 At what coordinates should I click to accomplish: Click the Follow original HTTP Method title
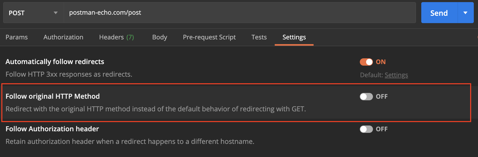pos(53,96)
